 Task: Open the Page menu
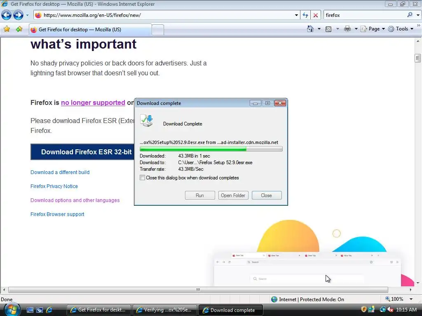(373, 29)
